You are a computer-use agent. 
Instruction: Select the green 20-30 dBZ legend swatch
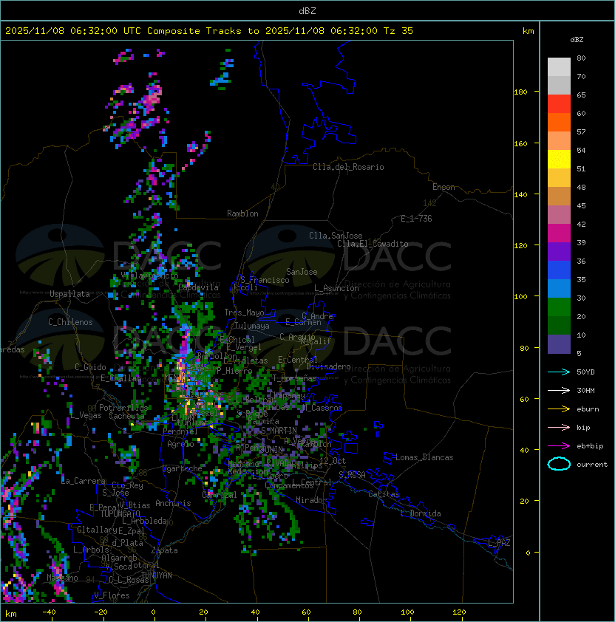click(x=559, y=307)
